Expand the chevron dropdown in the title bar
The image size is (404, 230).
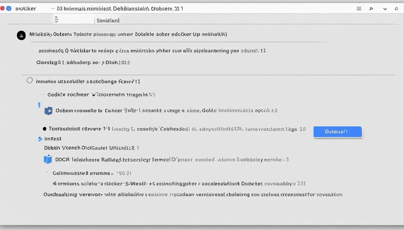point(385,9)
